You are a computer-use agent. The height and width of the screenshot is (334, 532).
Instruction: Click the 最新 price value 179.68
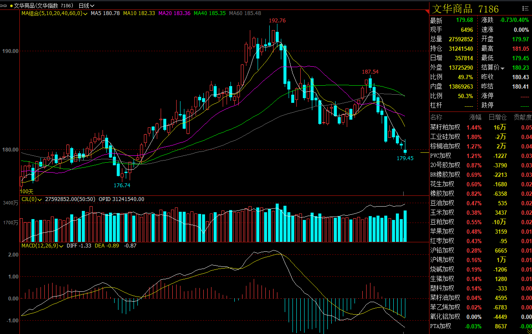tap(464, 20)
